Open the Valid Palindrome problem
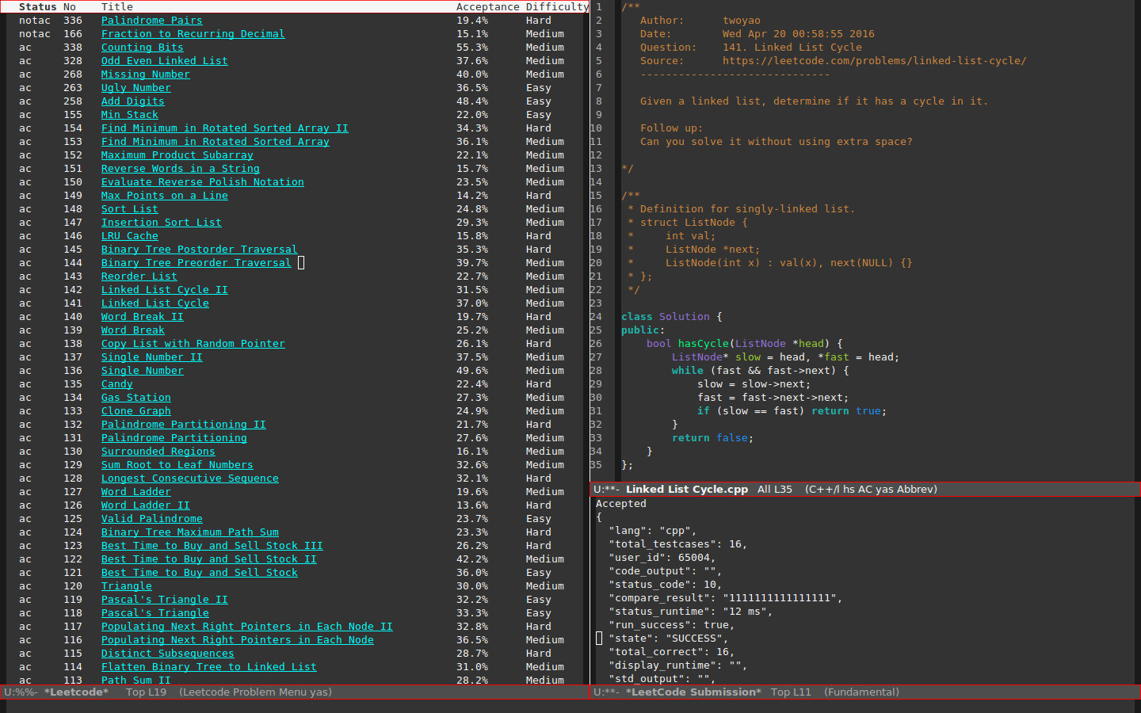Viewport: 1141px width, 713px height. (151, 519)
